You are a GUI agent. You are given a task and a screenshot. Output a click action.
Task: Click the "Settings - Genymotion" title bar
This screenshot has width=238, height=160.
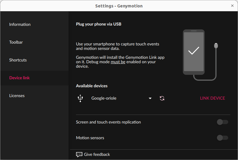coord(119,6)
